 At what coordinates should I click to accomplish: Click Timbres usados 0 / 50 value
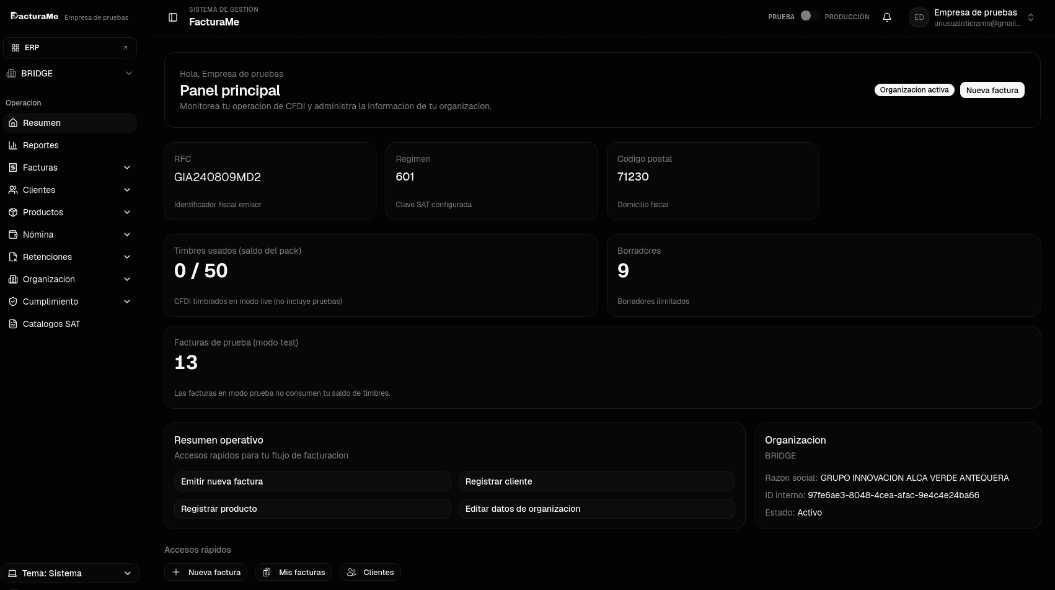tap(201, 270)
